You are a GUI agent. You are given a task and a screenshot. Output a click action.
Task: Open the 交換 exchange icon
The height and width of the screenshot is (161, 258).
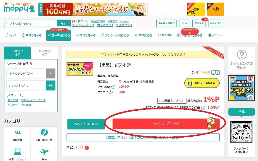coord(215,9)
